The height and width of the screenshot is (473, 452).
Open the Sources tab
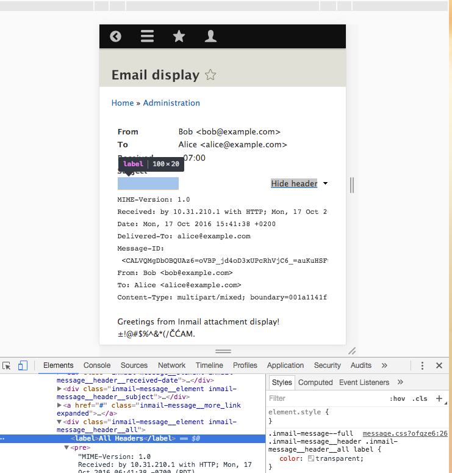click(x=134, y=365)
